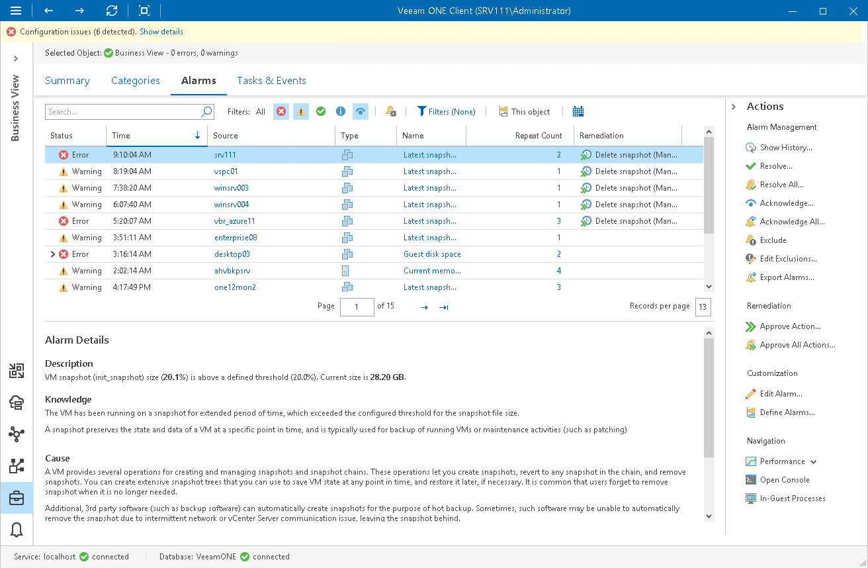This screenshot has width=868, height=568.
Task: Sort by the Source column header
Action: (271, 136)
